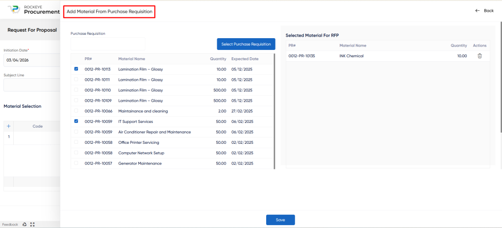Click the Expected Date column header

pyautogui.click(x=245, y=59)
